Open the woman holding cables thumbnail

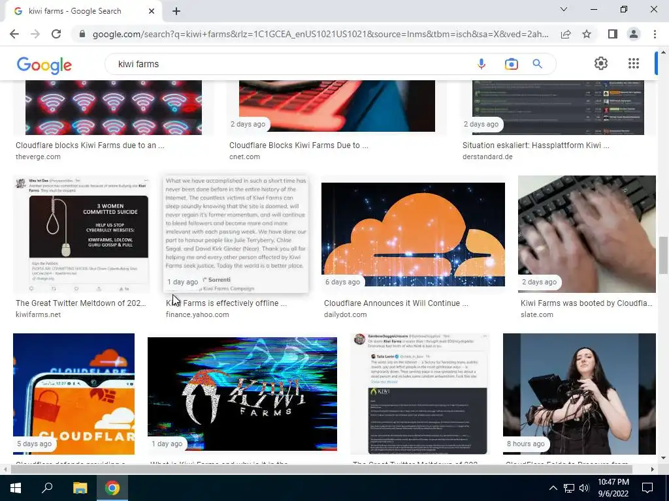click(579, 394)
